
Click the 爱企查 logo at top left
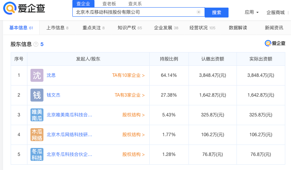click(x=24, y=8)
